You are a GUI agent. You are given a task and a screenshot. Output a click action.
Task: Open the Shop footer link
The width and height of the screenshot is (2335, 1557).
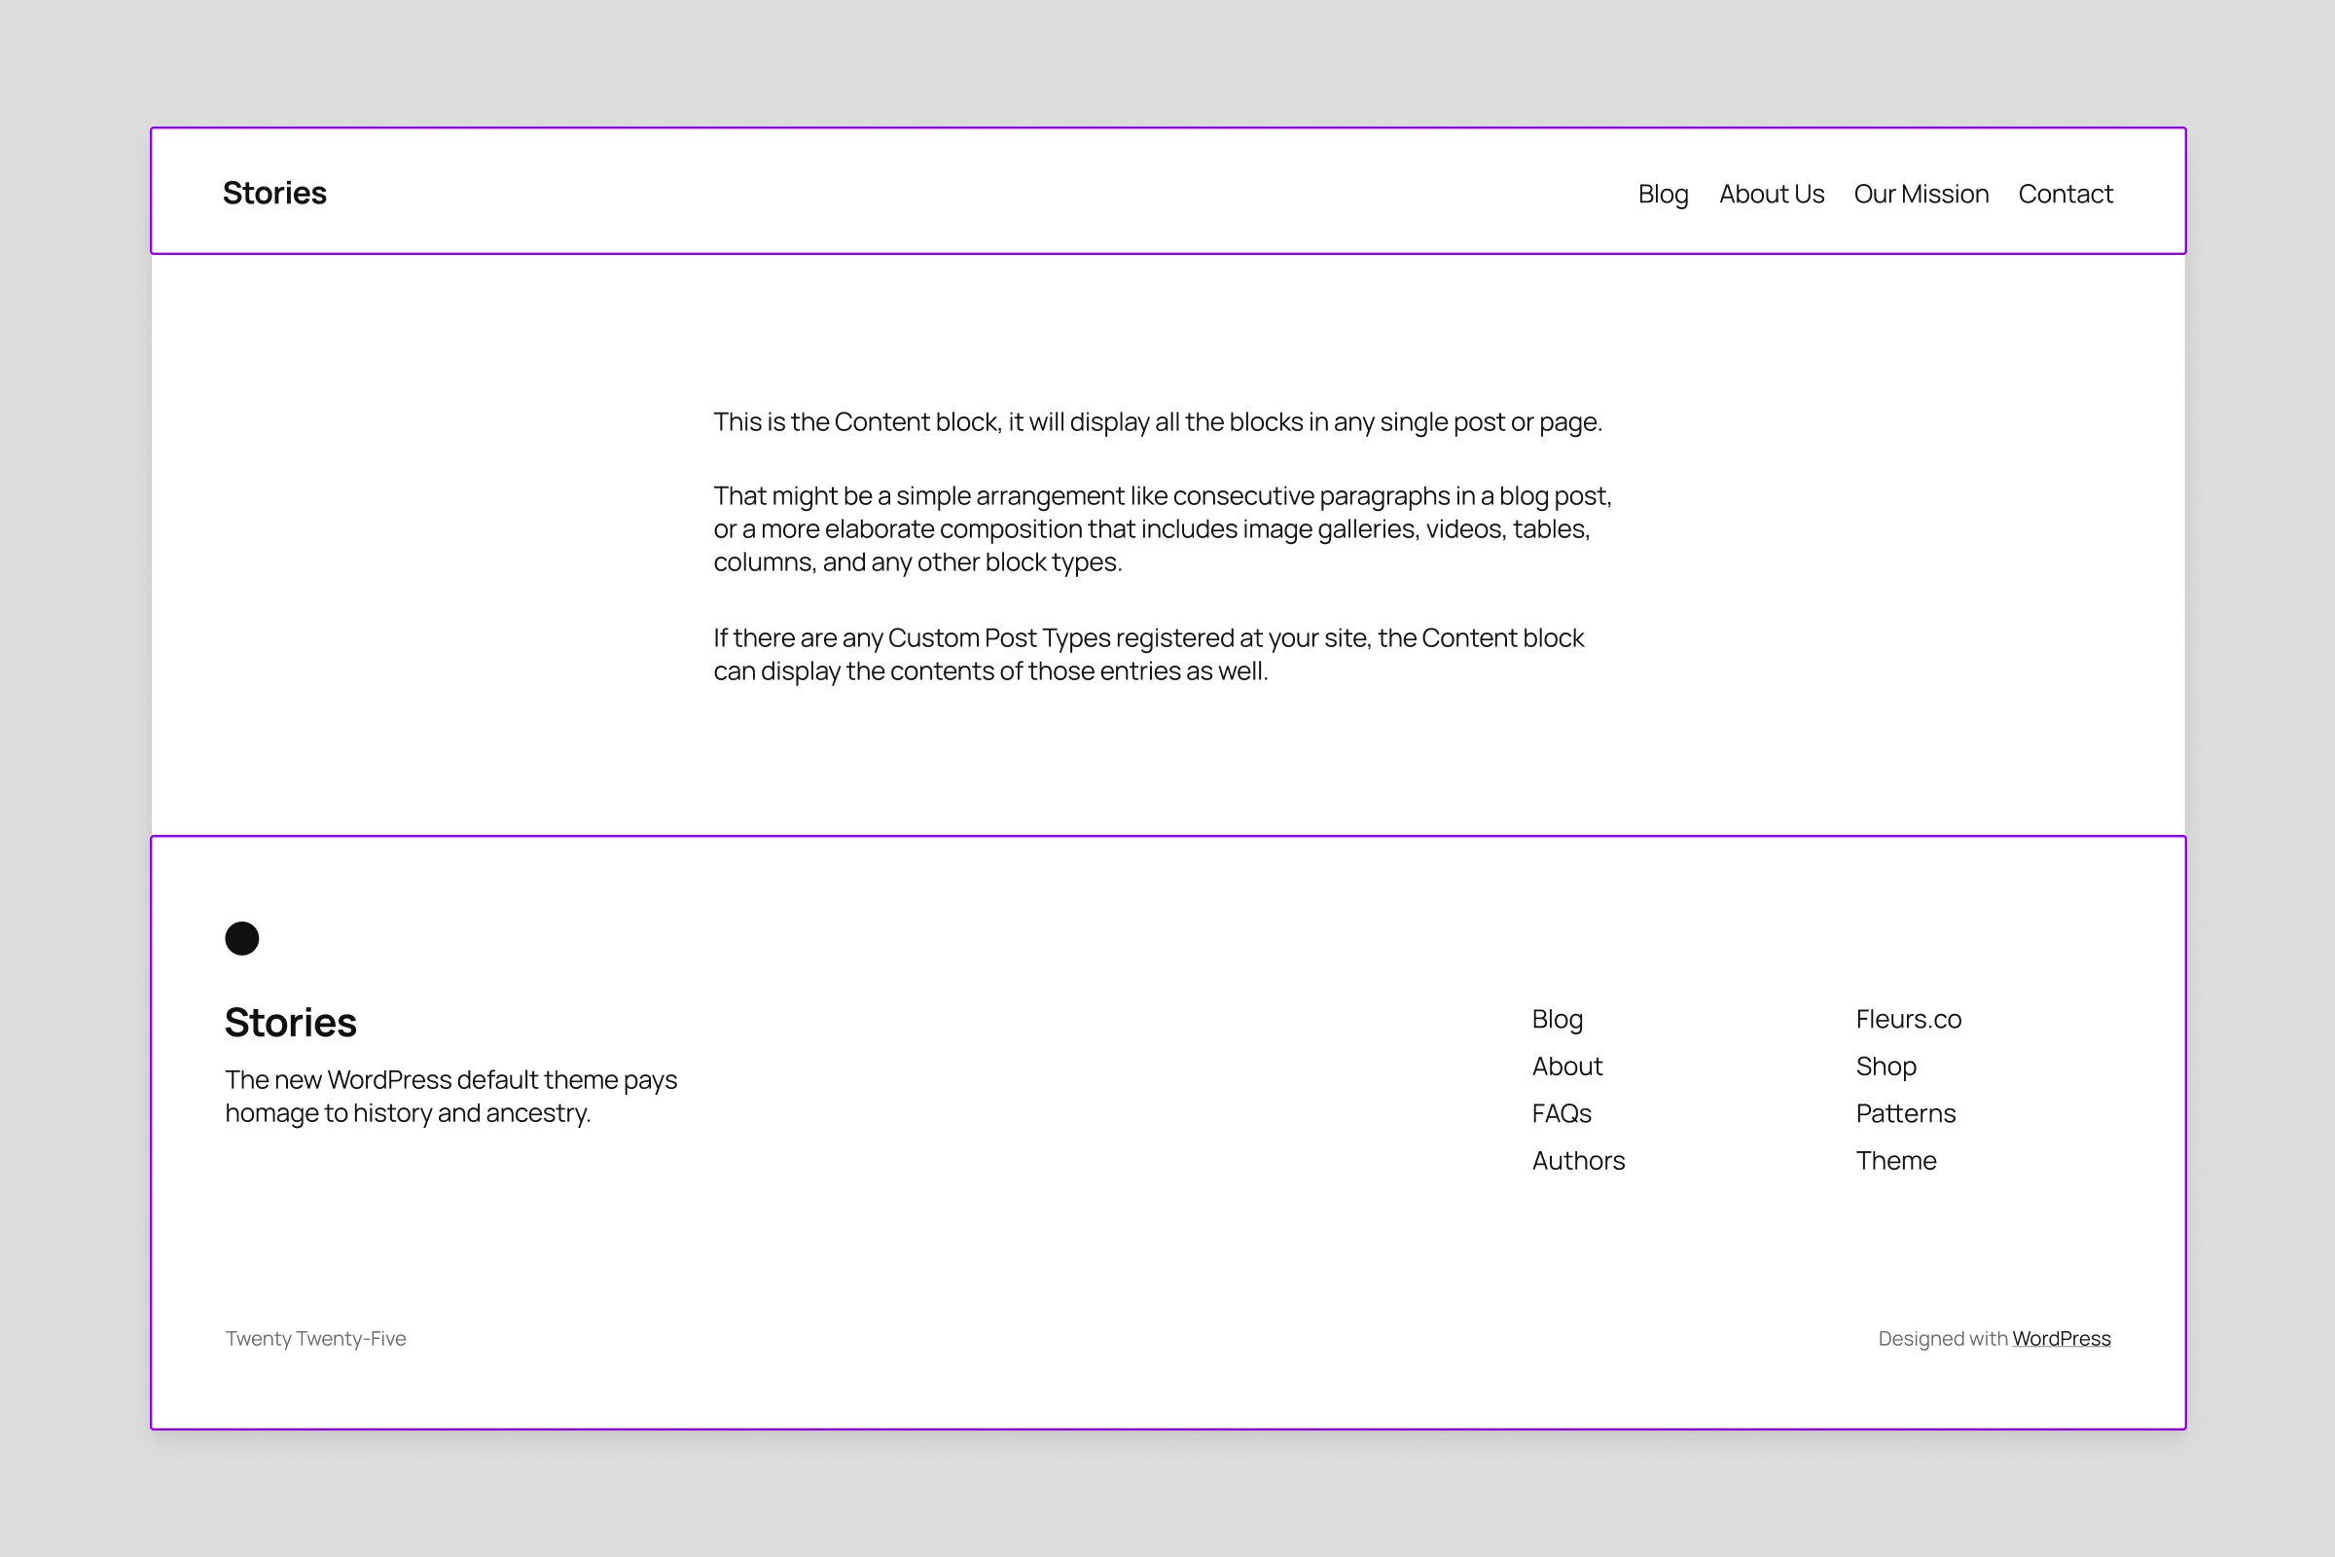1886,1066
